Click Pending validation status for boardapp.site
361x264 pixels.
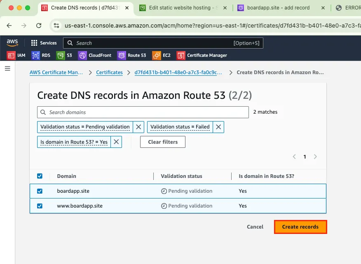(187, 191)
